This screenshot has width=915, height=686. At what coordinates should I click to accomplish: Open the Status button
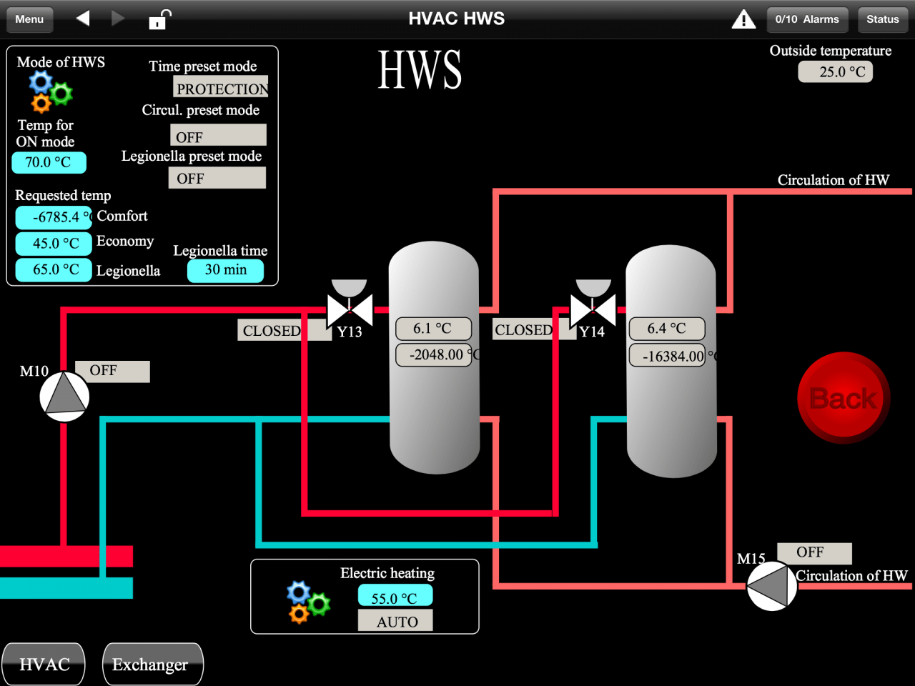coord(882,19)
